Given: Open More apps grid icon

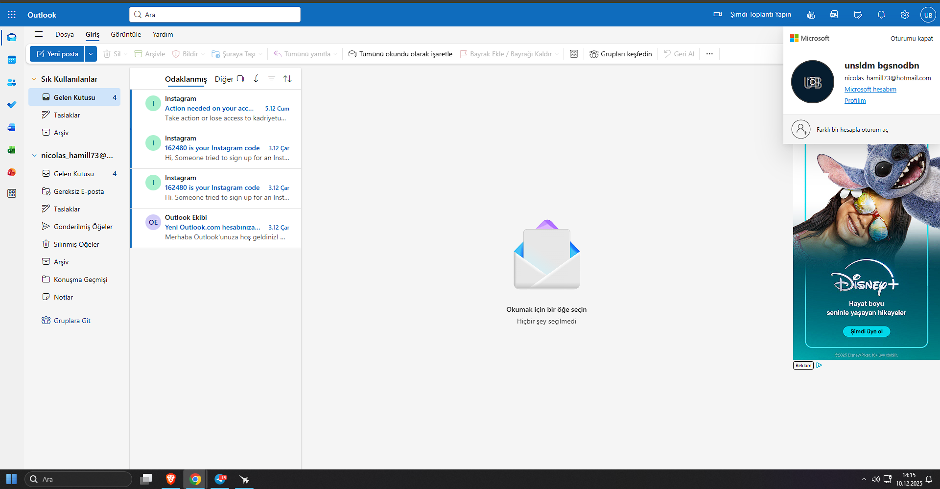Looking at the screenshot, I should coord(12,193).
